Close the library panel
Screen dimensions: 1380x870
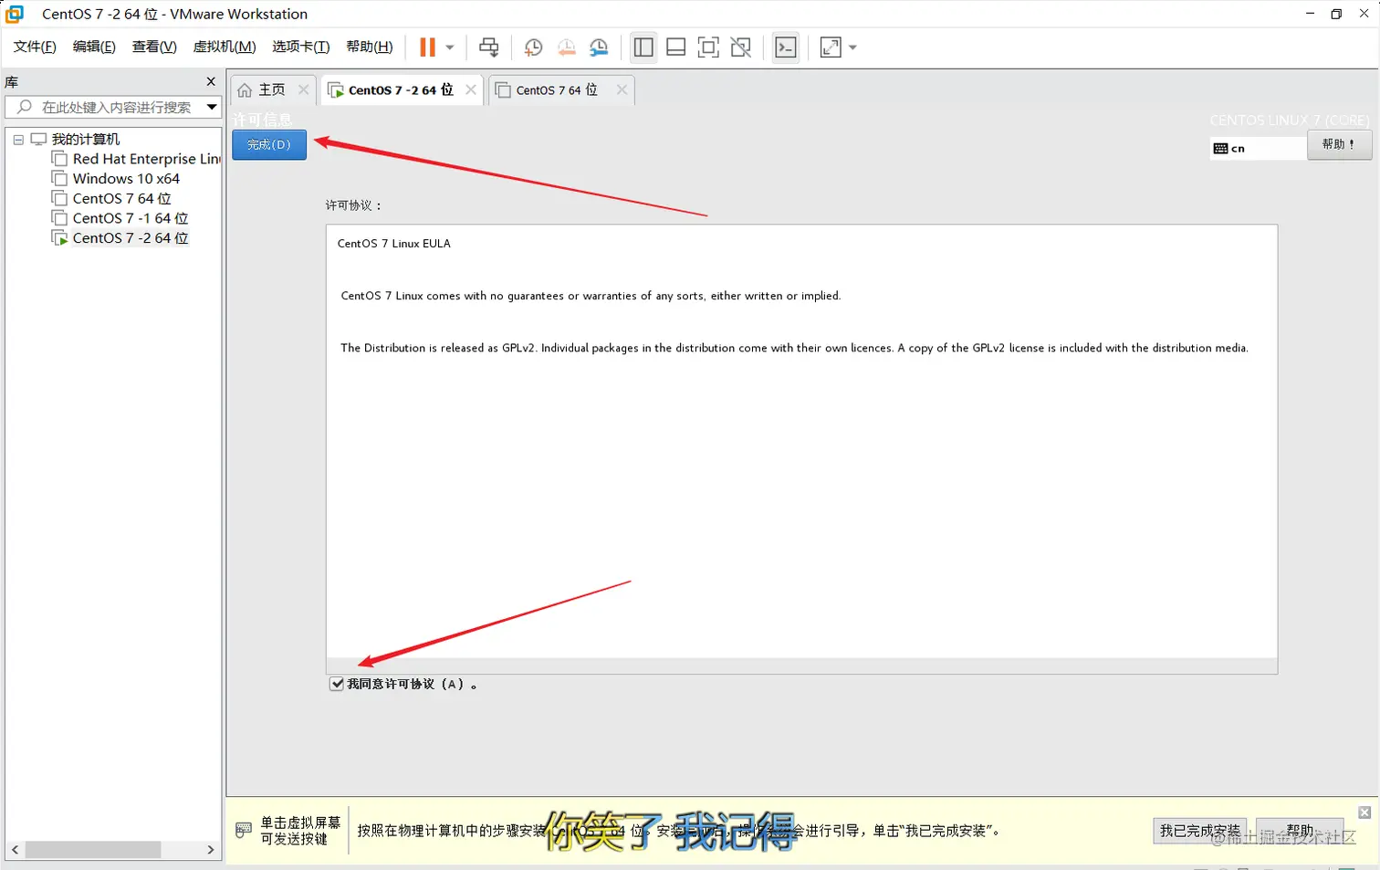[211, 81]
